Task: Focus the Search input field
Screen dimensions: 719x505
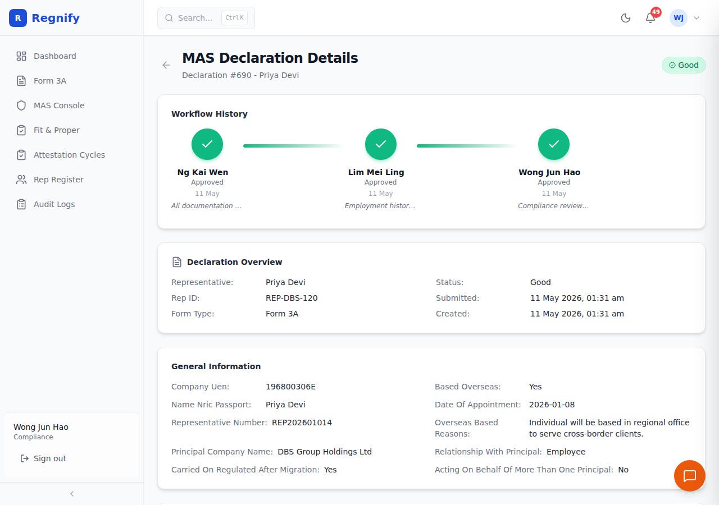Action: click(206, 18)
